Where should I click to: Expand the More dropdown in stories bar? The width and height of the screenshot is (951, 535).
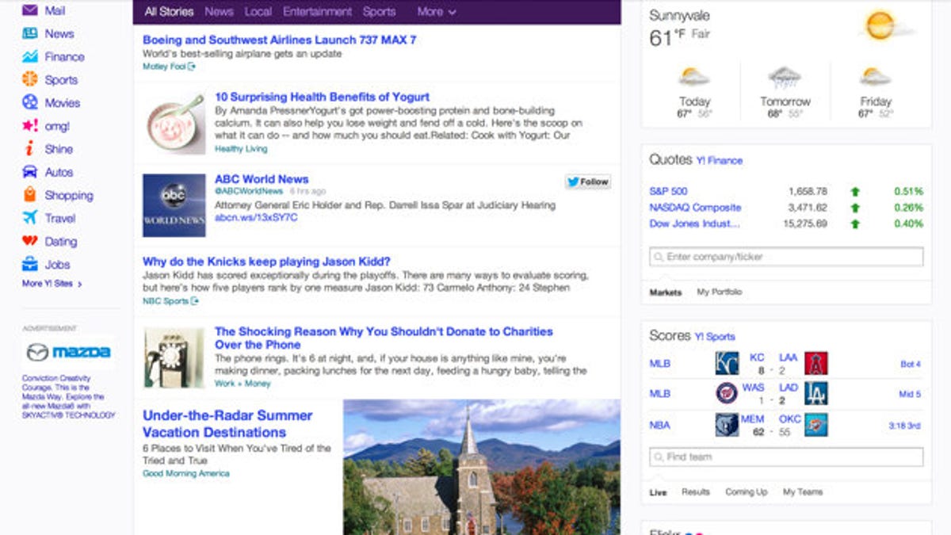coord(437,12)
